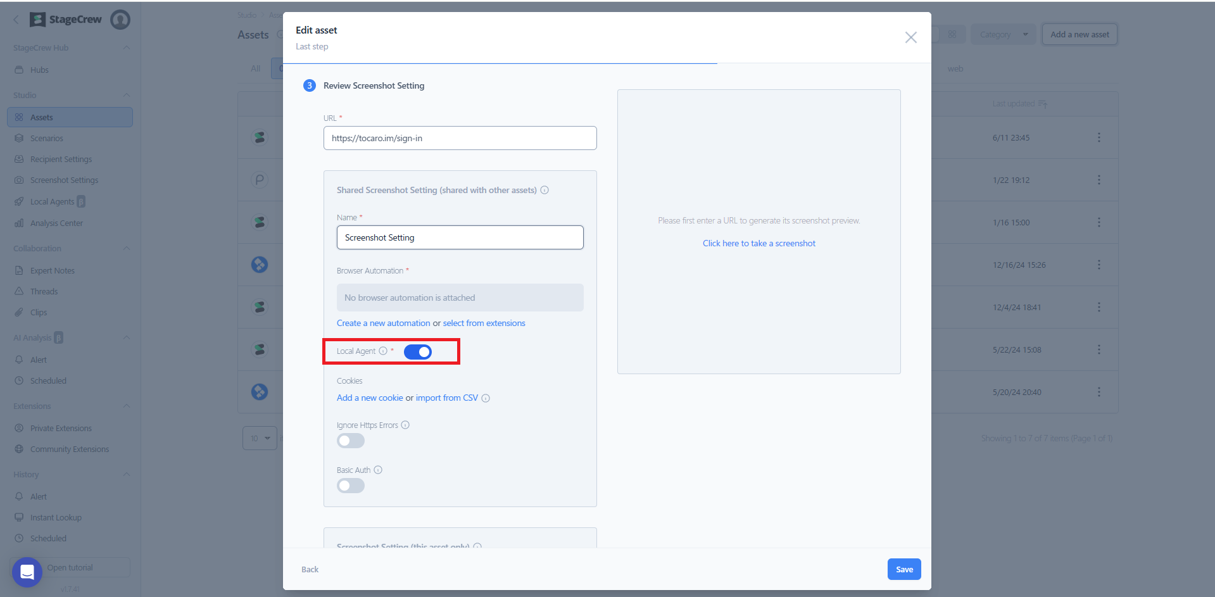Screen dimensions: 1215x597
Task: Open row options for 6/11 23:45 asset
Action: [1099, 138]
